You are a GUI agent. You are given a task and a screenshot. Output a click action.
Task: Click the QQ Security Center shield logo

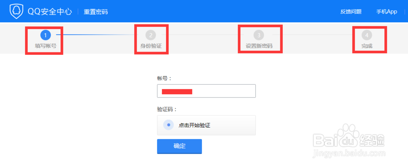click(x=17, y=12)
